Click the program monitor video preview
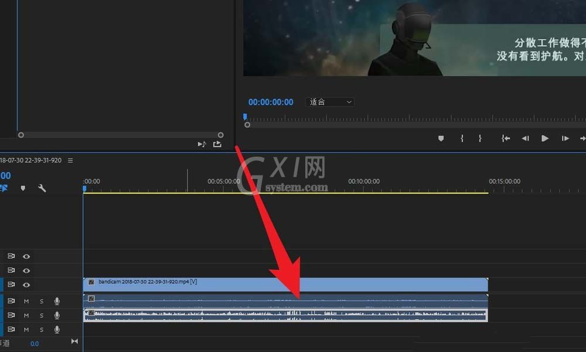 (x=414, y=38)
